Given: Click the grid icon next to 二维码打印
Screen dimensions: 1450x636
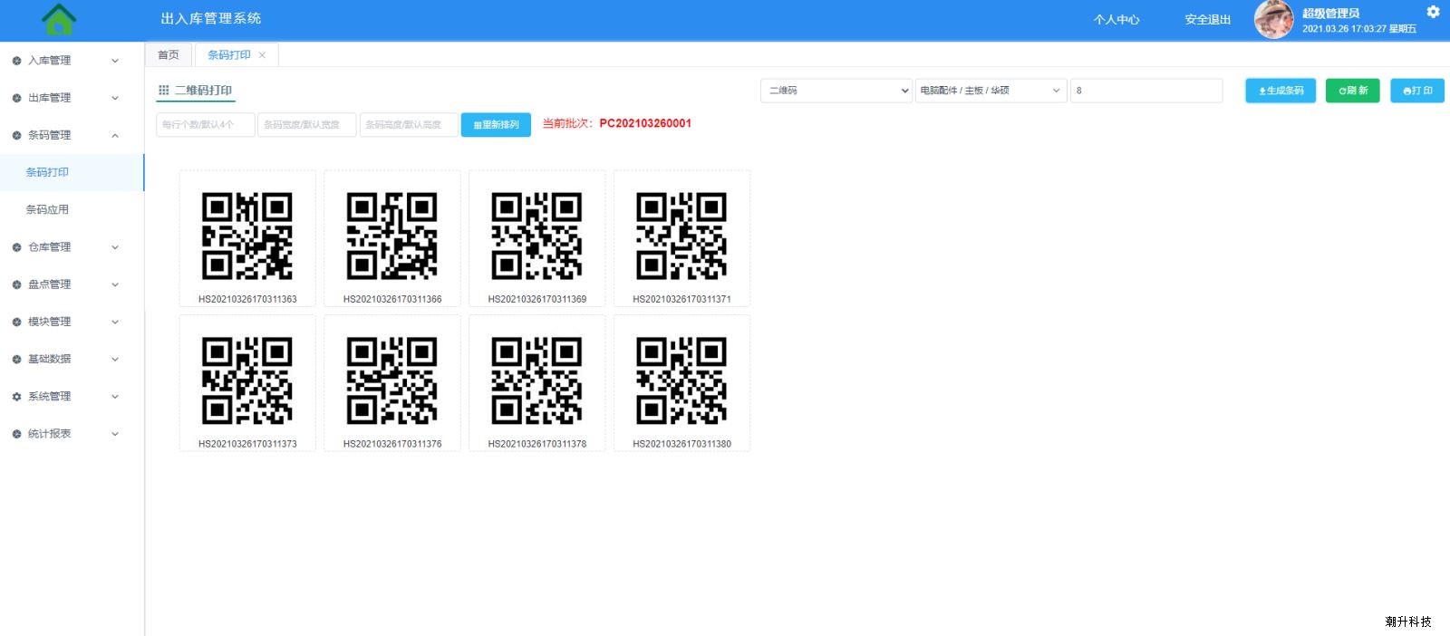Looking at the screenshot, I should pos(164,91).
